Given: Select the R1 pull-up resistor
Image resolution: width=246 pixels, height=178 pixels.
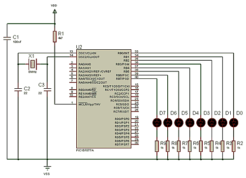Looking at the screenshot, I should (55, 36).
